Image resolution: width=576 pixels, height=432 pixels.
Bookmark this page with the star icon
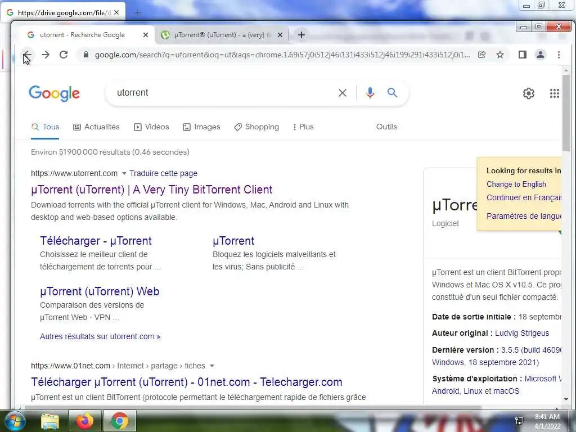(x=500, y=55)
